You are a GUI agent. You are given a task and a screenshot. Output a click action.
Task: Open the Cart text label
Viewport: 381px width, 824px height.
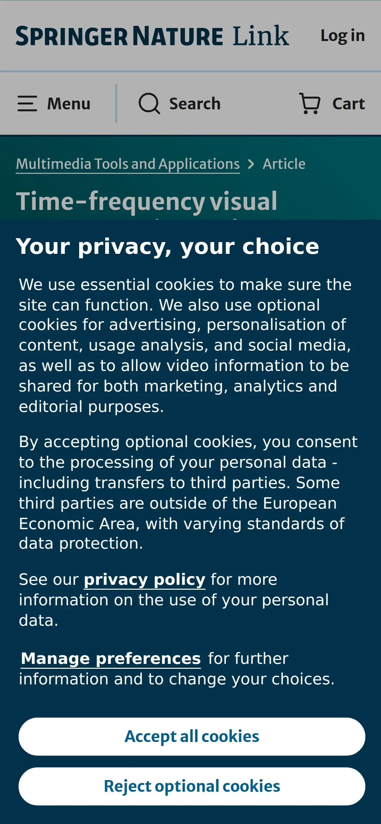[x=348, y=104]
